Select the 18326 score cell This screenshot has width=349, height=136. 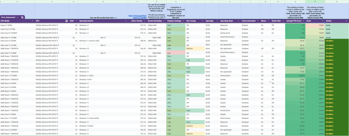click(x=315, y=29)
